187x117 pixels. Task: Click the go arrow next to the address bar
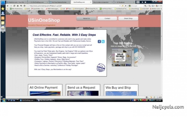[126, 6]
